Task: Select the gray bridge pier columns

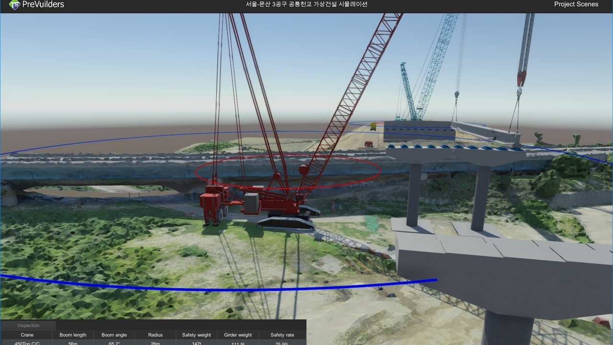Action: point(448,196)
